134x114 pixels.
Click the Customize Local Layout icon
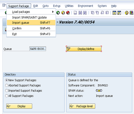131,13
